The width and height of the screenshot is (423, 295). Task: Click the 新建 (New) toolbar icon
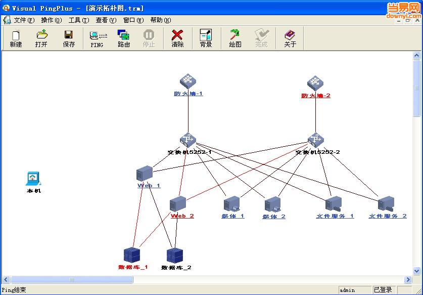(16, 38)
